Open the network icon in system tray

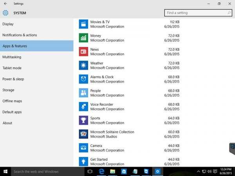[204, 172]
